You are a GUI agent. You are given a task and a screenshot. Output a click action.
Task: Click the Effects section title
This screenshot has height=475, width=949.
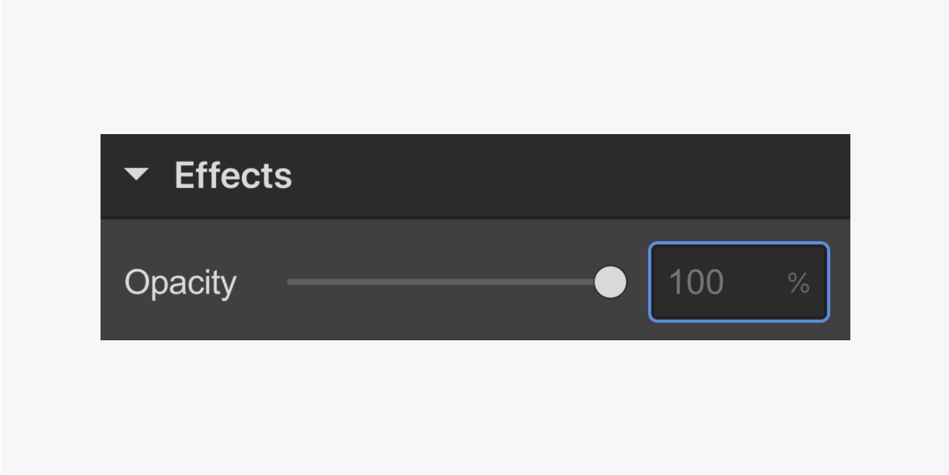tap(233, 175)
